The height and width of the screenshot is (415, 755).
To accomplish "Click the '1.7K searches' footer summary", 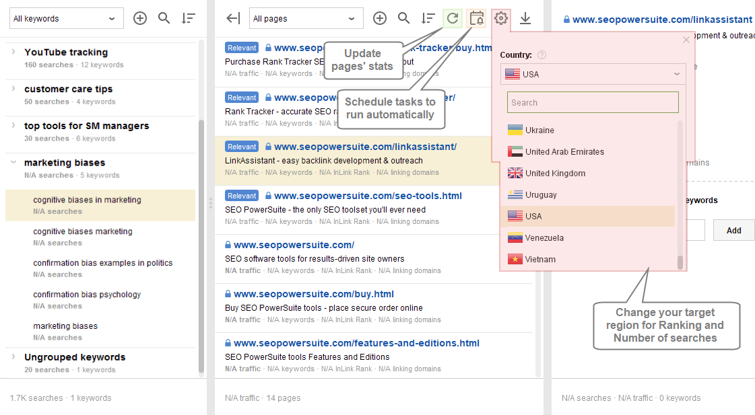I will [36, 398].
